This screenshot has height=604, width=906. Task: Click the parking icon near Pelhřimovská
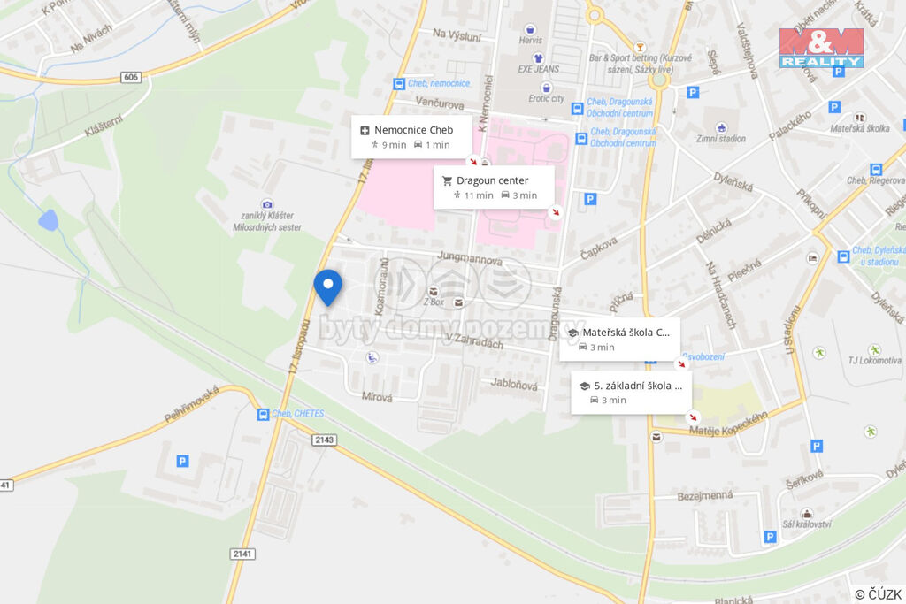[182, 461]
